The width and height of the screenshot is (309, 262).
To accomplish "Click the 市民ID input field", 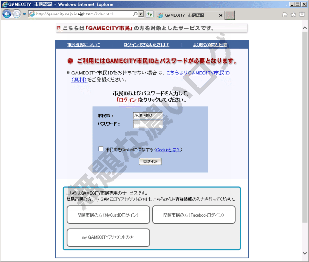I will 148,116.
